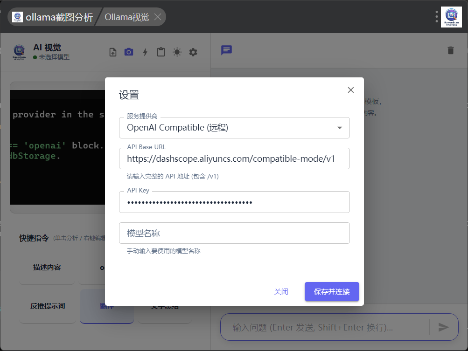Image resolution: width=468 pixels, height=351 pixels.
Task: Click the API Base URL field
Action: point(234,158)
